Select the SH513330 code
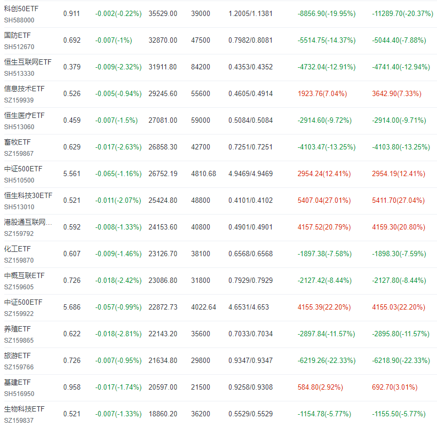Viewport: 437px width, 427px height. [19, 74]
